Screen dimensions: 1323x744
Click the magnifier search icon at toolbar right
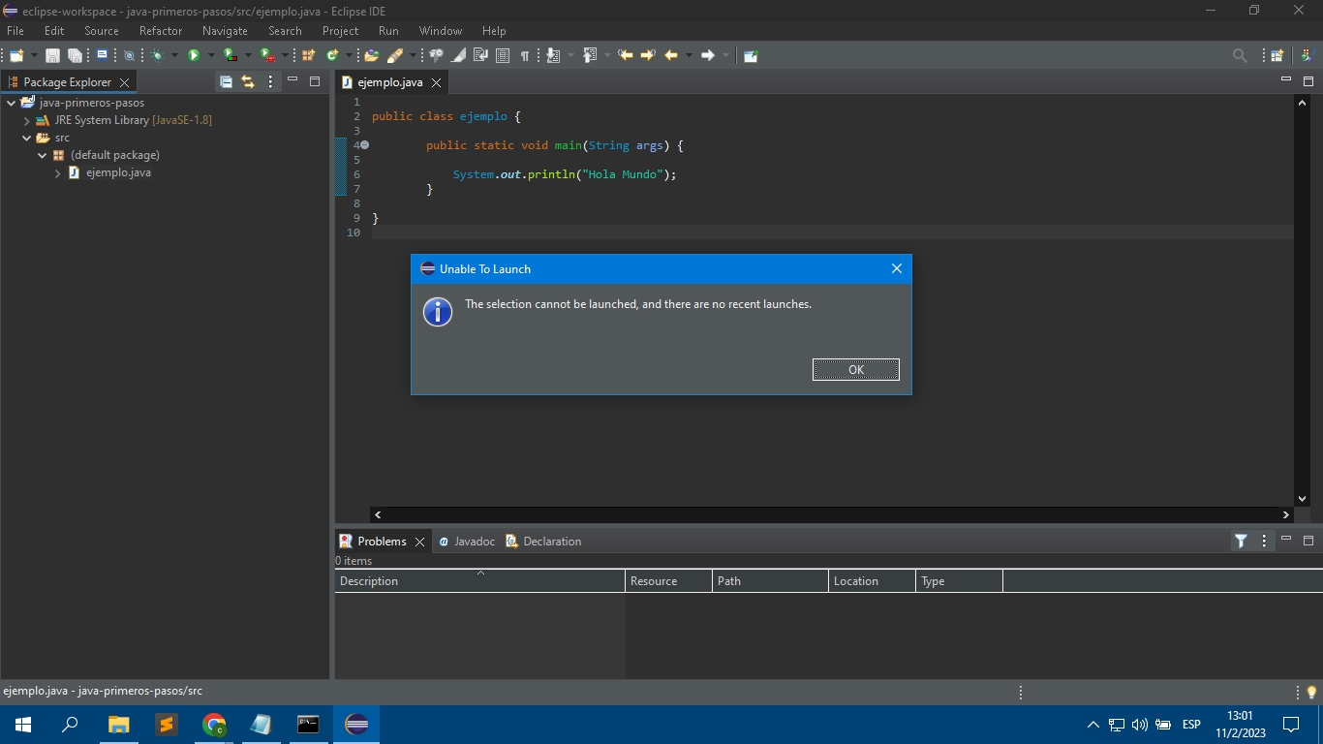[x=1240, y=55]
